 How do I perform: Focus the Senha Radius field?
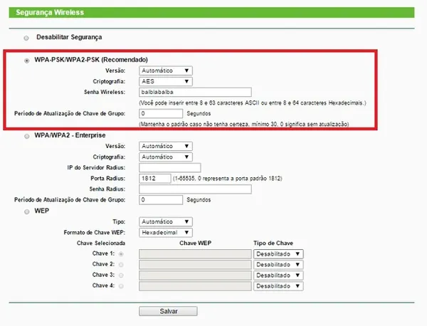coord(195,189)
